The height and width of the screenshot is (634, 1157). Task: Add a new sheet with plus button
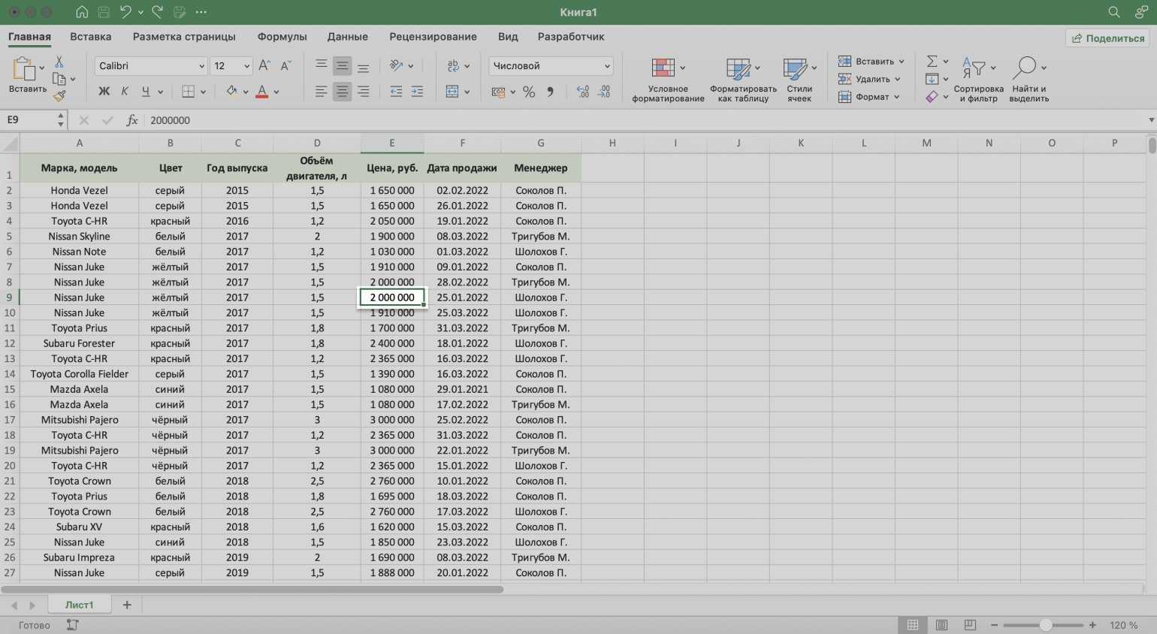(127, 605)
